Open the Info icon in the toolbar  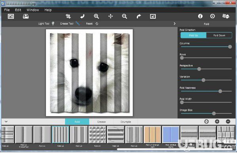[200, 16]
